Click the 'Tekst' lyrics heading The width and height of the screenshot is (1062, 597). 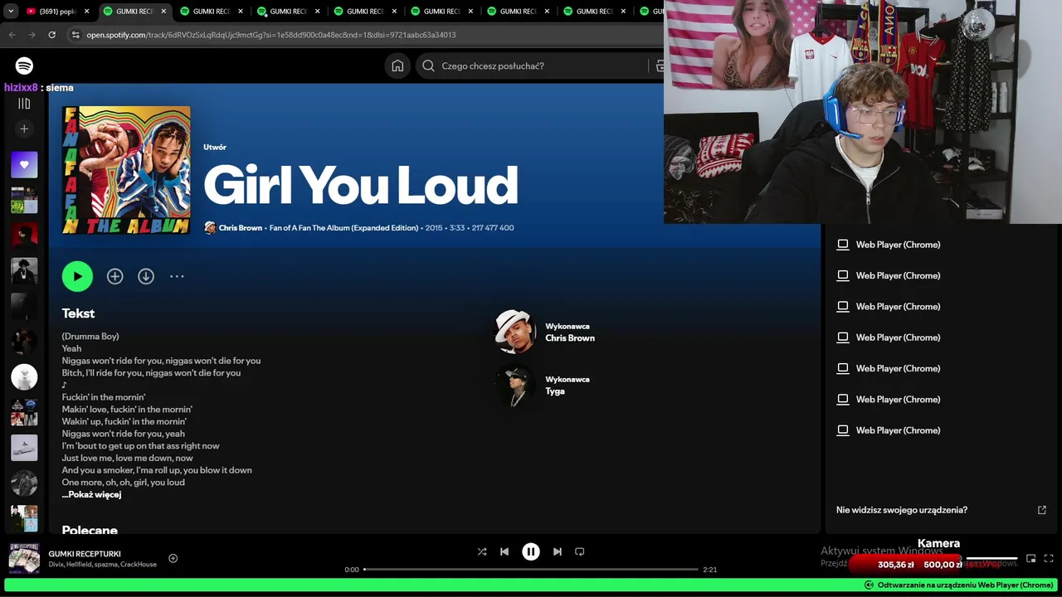tap(78, 313)
